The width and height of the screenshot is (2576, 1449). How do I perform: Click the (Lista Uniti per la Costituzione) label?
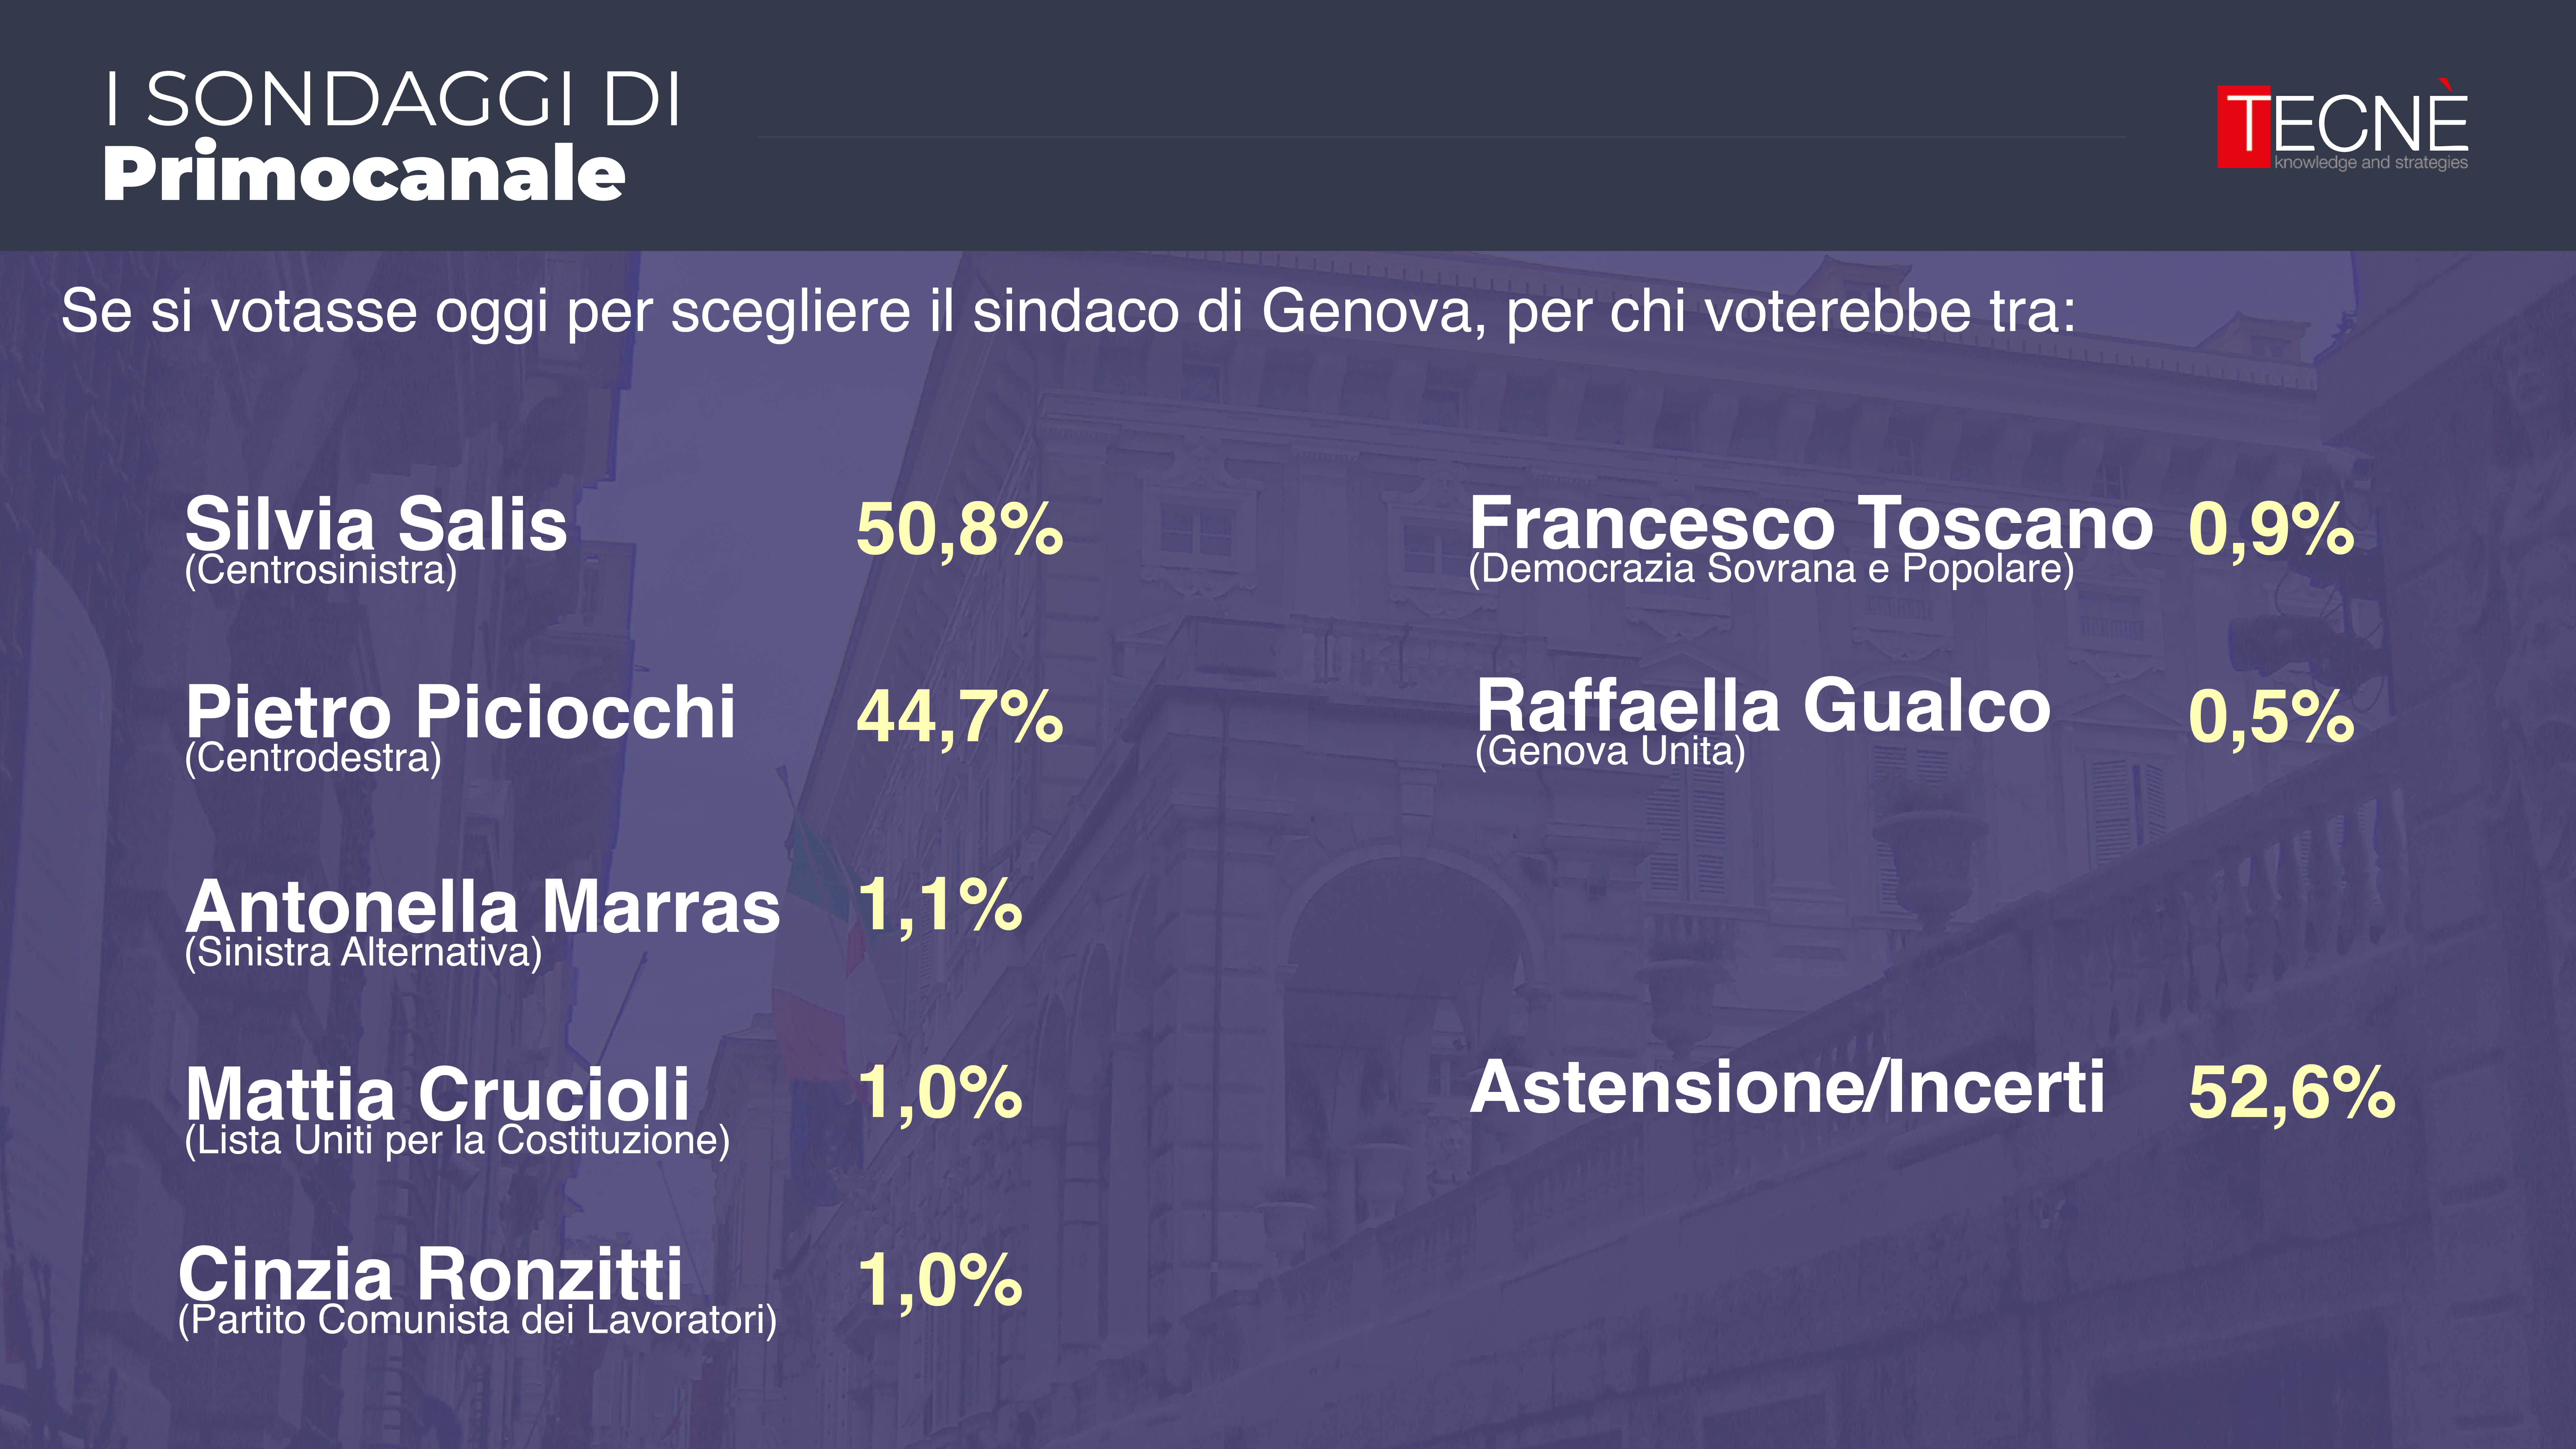point(457,1141)
